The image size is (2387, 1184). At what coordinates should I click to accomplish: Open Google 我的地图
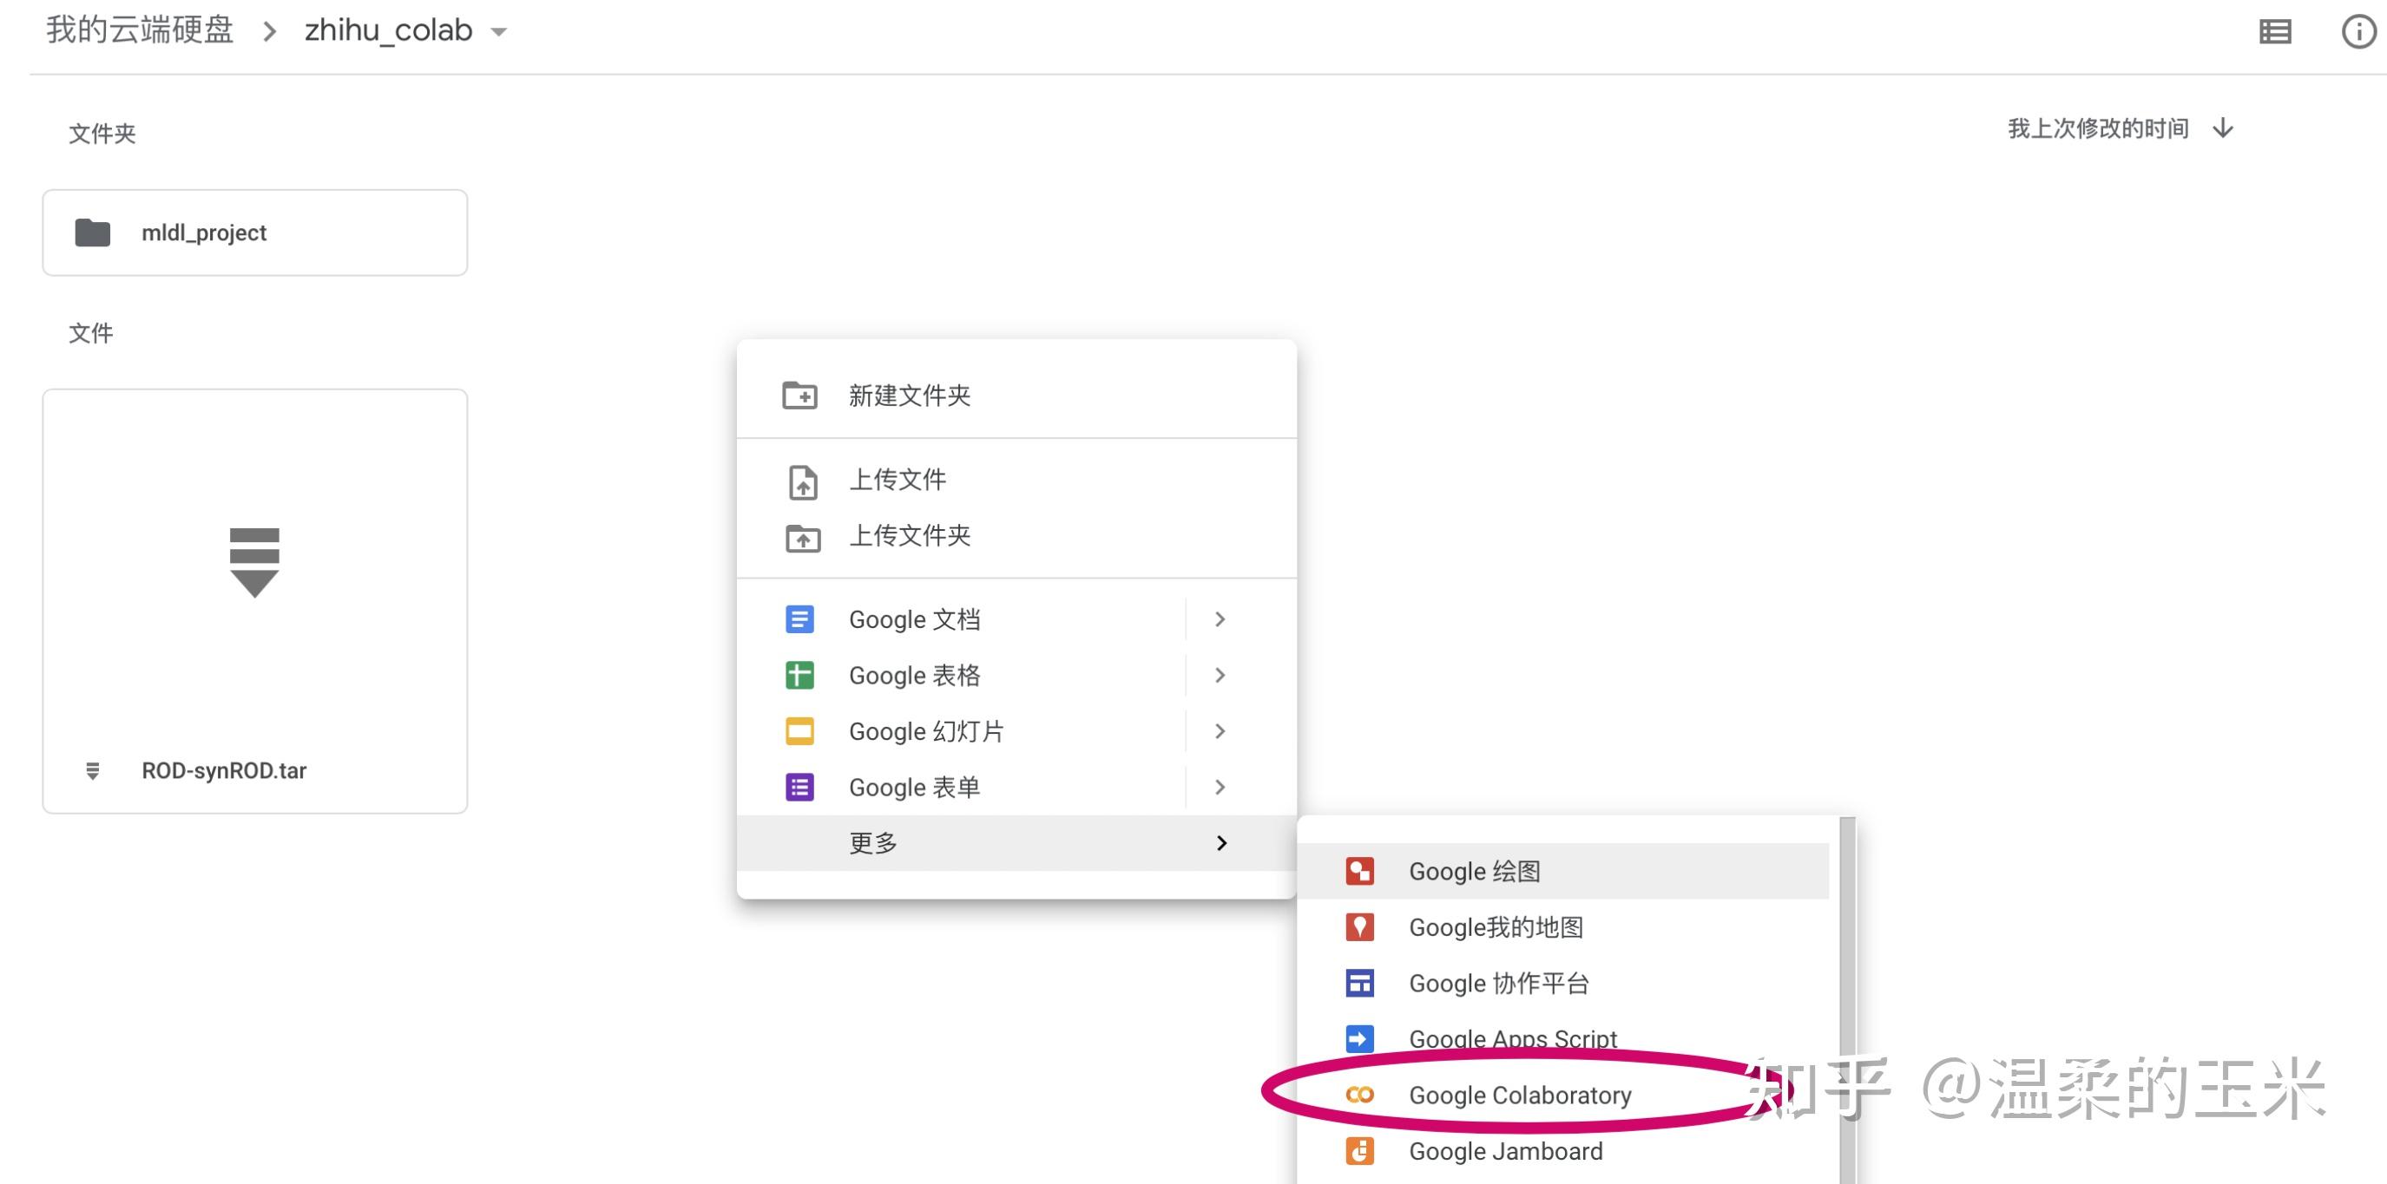(x=1496, y=926)
